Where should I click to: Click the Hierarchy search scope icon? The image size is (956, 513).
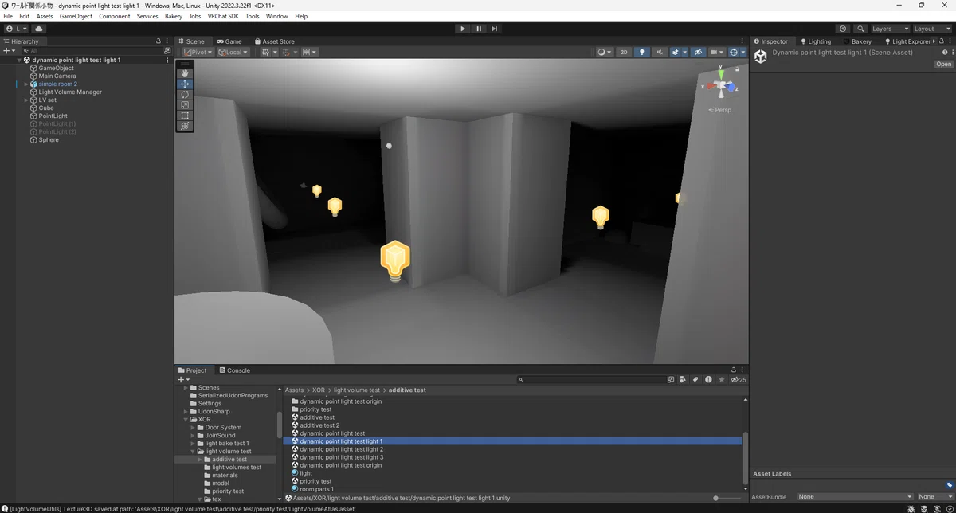point(167,50)
